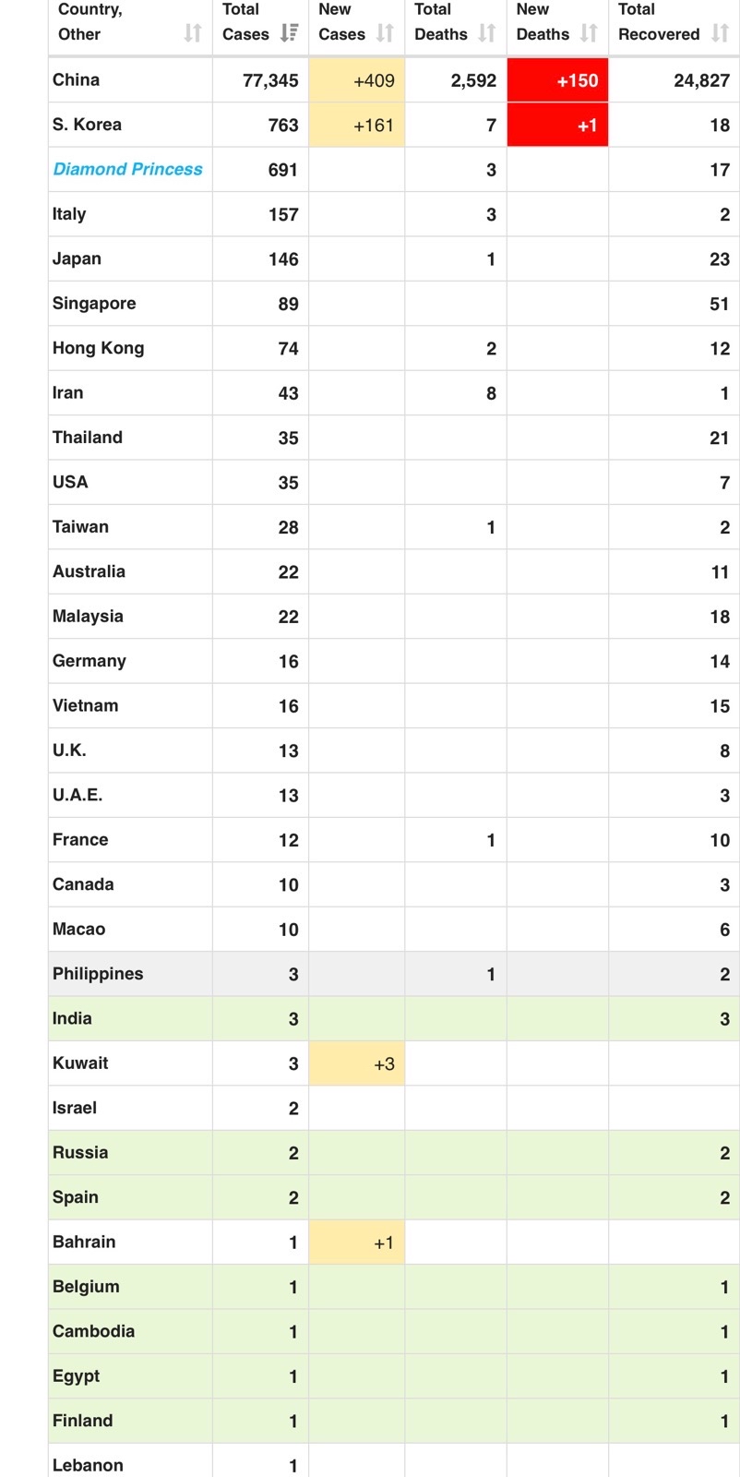Click S. Korea's +161 new cases cell
Image resolution: width=740 pixels, height=1477 pixels.
357,125
